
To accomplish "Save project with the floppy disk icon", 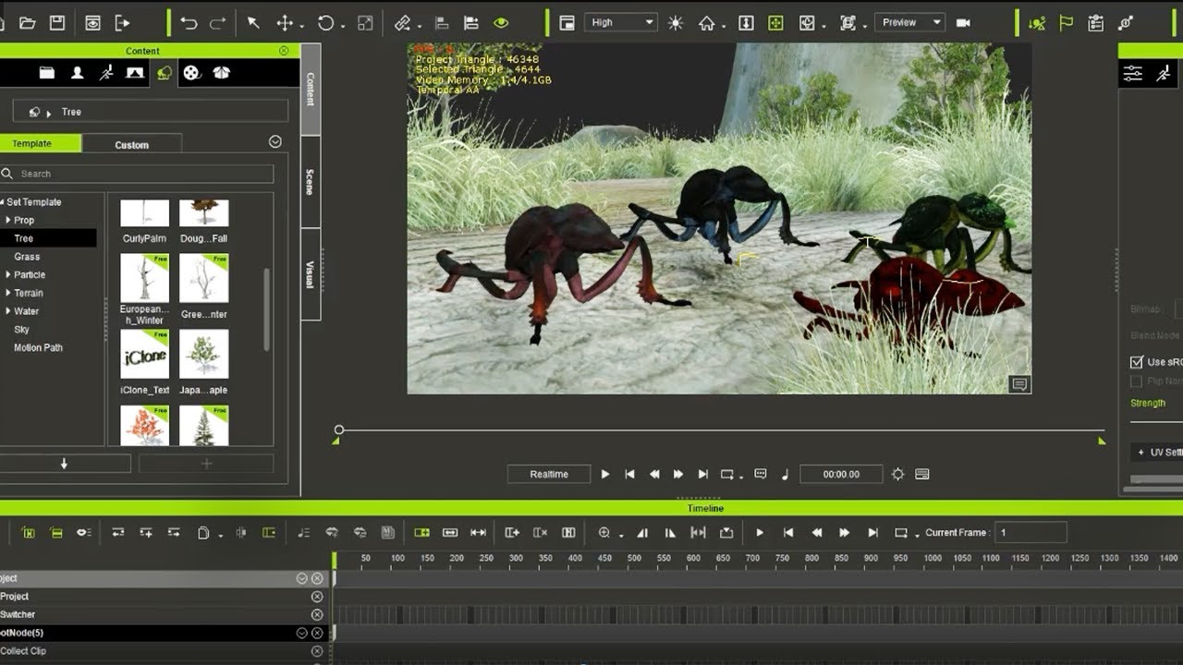I will (x=56, y=23).
